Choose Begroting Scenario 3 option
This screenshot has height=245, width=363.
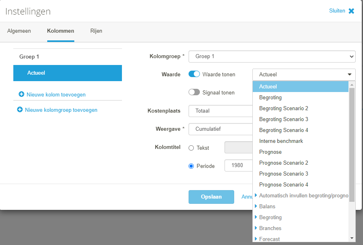tap(300, 119)
